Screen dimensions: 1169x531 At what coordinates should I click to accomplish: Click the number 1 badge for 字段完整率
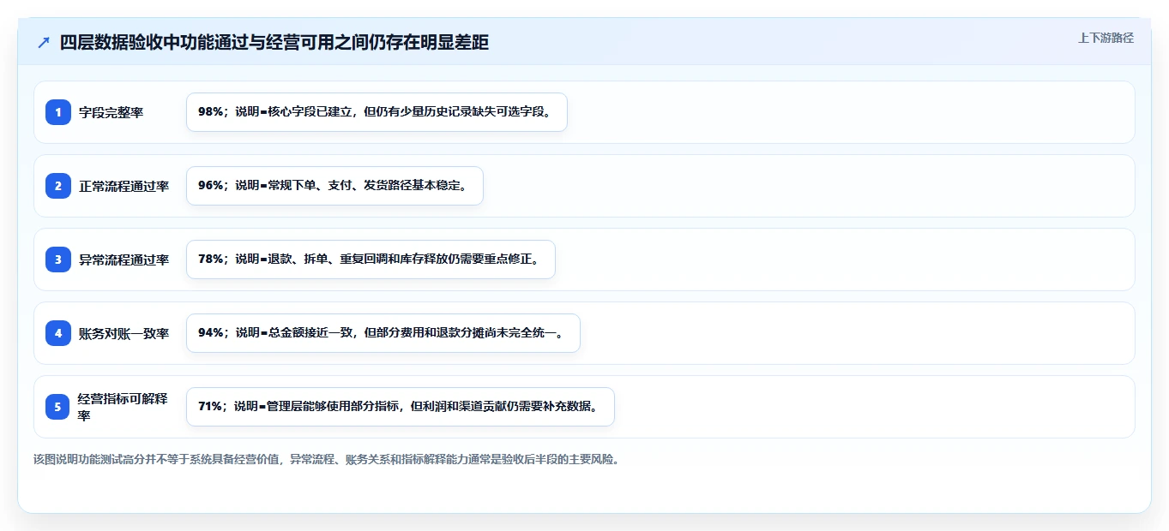(58, 112)
